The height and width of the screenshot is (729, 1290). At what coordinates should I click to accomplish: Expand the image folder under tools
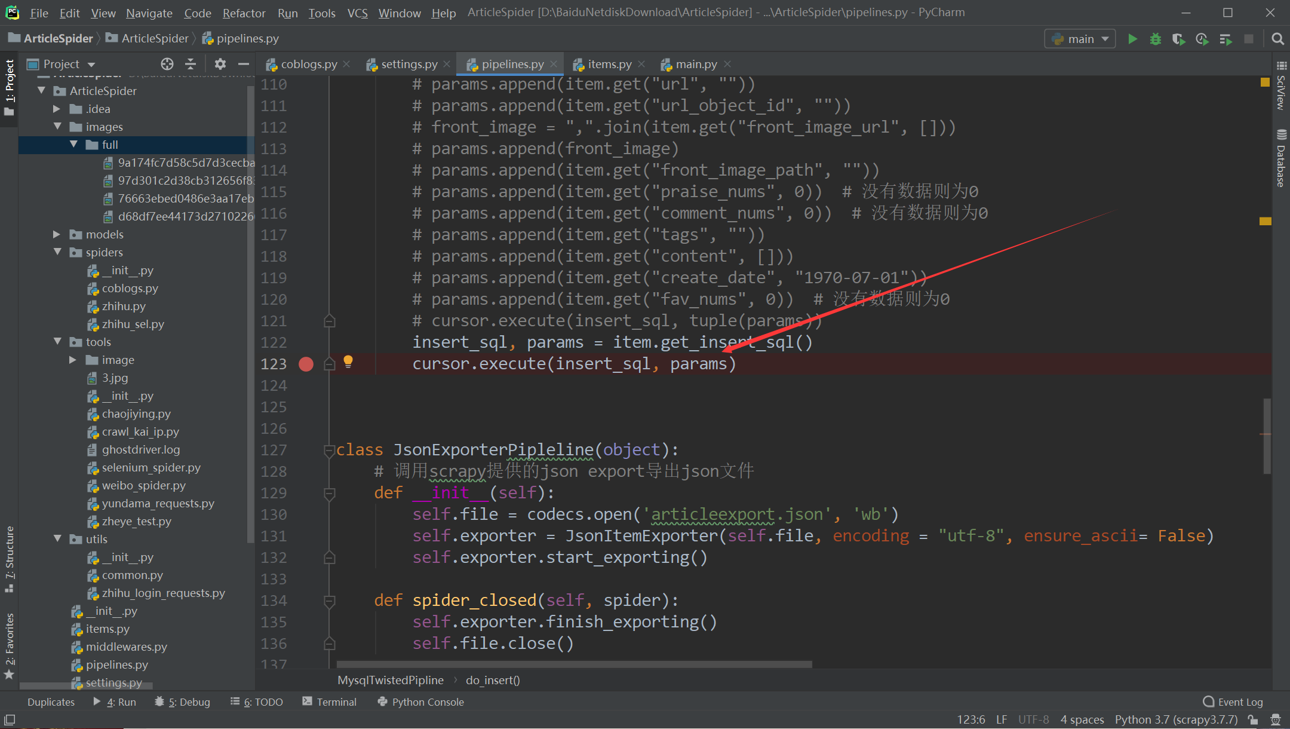coord(73,360)
